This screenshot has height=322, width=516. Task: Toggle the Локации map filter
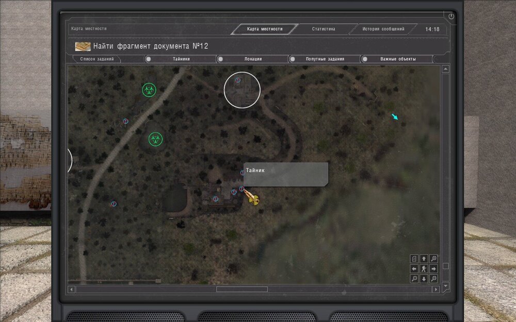(x=252, y=59)
